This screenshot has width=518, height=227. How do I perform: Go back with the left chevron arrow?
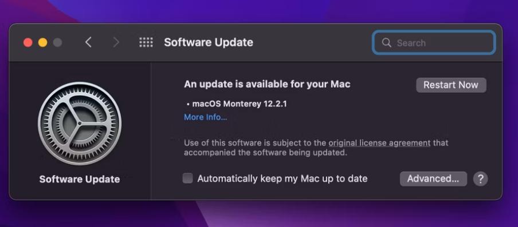[x=88, y=42]
